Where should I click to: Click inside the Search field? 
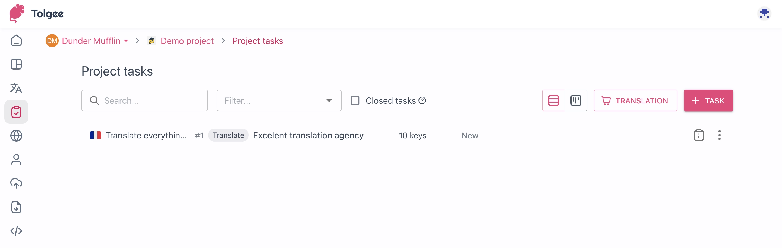tap(144, 100)
